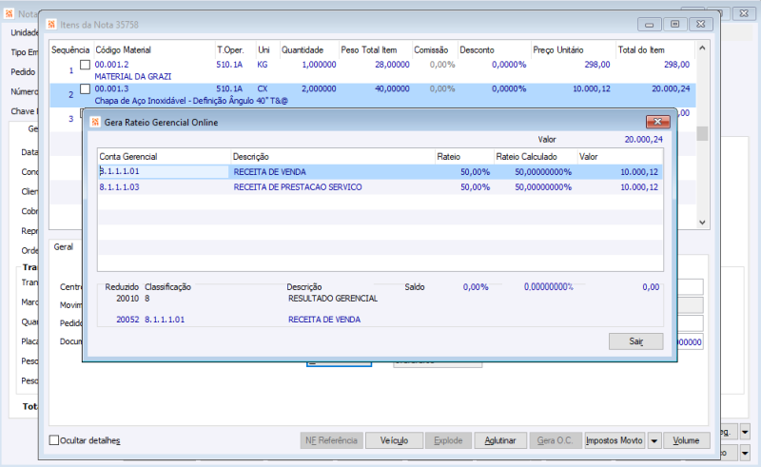Click the RESULTADO GERENCIAL text

click(x=333, y=299)
